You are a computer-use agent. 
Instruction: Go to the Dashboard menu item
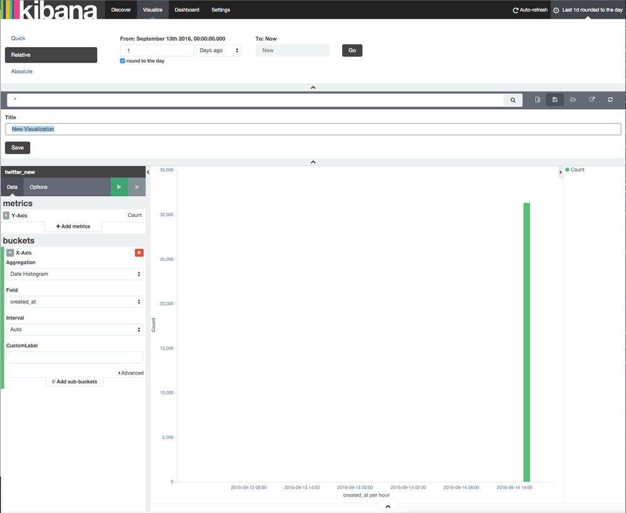coord(186,9)
